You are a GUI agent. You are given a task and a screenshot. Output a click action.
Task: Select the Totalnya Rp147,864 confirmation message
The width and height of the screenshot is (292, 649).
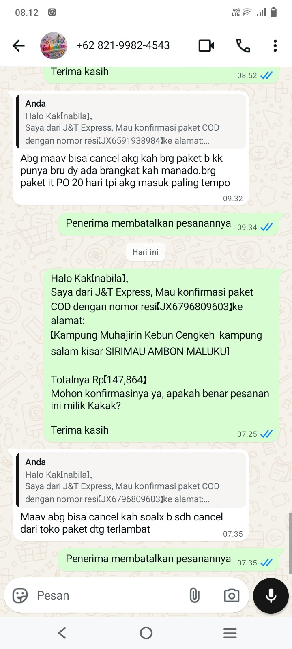[161, 355]
